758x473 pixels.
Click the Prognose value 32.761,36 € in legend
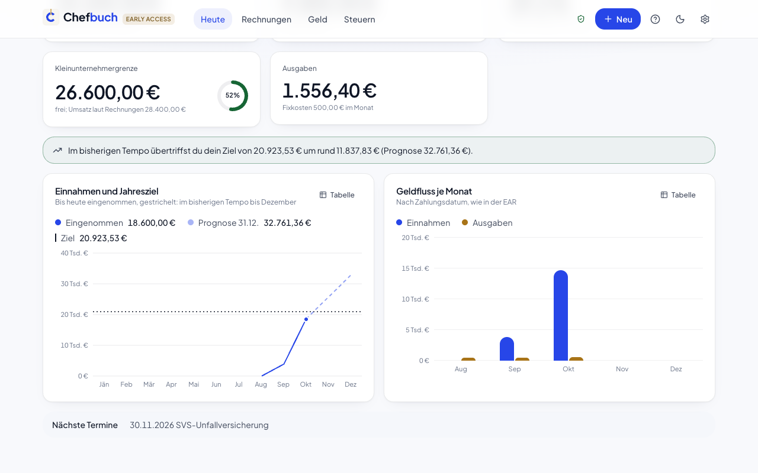(x=287, y=223)
